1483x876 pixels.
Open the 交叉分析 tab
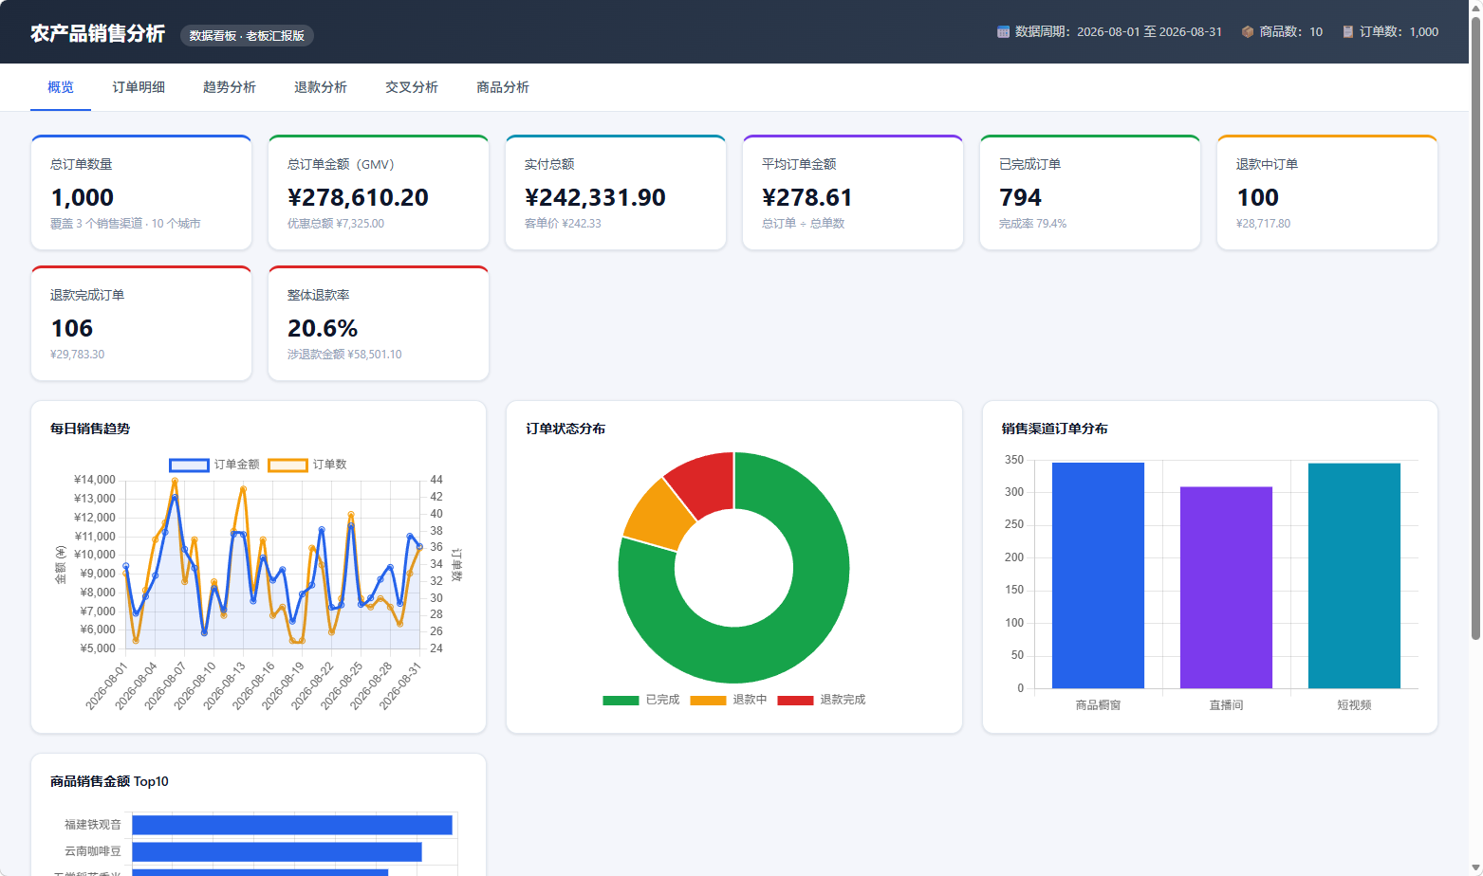(x=412, y=87)
